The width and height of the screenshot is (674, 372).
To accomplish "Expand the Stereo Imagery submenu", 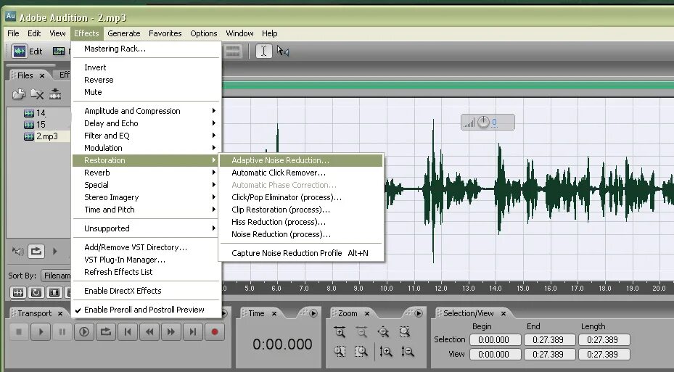I will coord(146,197).
